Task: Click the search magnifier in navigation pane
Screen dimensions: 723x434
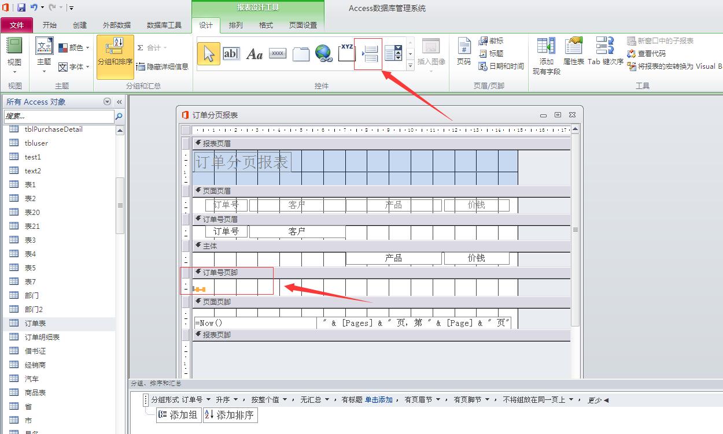Action: click(119, 116)
